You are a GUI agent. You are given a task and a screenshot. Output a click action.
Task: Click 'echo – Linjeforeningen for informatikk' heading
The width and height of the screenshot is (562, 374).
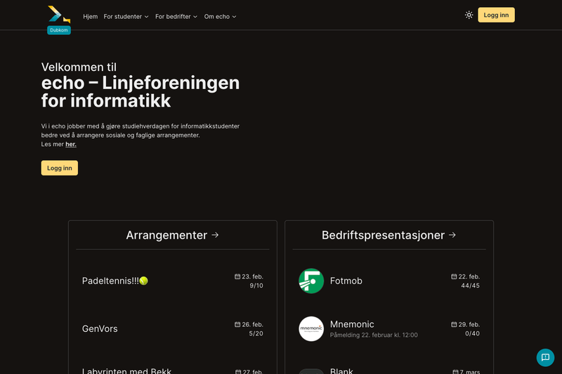point(140,92)
